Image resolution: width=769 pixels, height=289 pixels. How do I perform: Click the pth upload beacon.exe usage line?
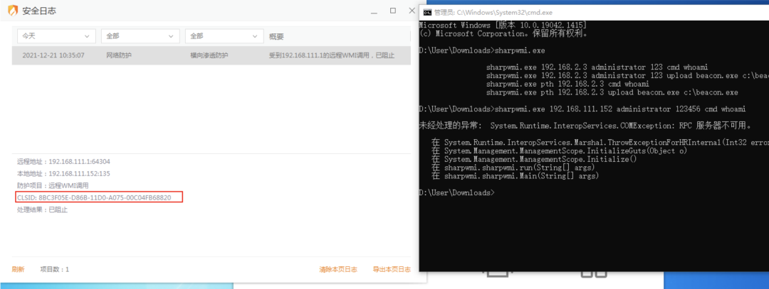click(612, 92)
